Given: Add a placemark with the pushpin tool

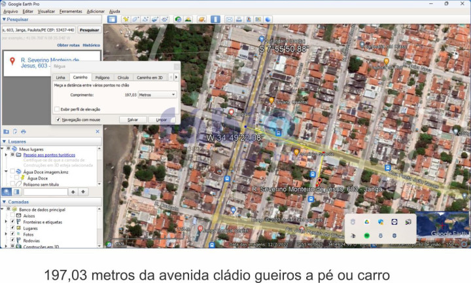Looking at the screenshot, I should pyautogui.click(x=126, y=19).
